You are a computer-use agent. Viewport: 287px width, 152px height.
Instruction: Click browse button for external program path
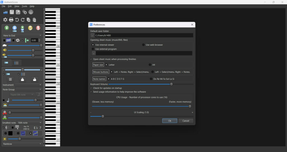[94, 53]
